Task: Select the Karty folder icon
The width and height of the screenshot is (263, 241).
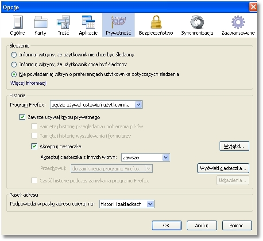Action: pyautogui.click(x=40, y=22)
